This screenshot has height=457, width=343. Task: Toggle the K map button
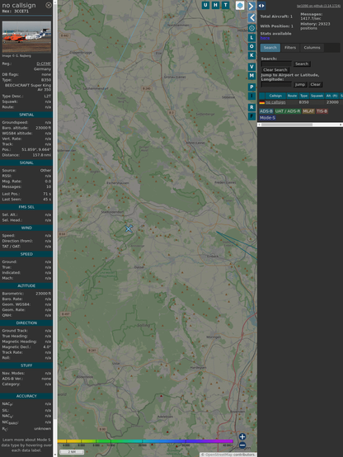(x=251, y=55)
